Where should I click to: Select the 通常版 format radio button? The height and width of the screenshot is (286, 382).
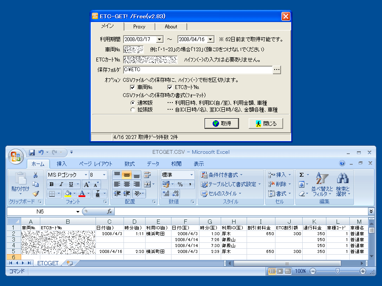[x=132, y=103]
